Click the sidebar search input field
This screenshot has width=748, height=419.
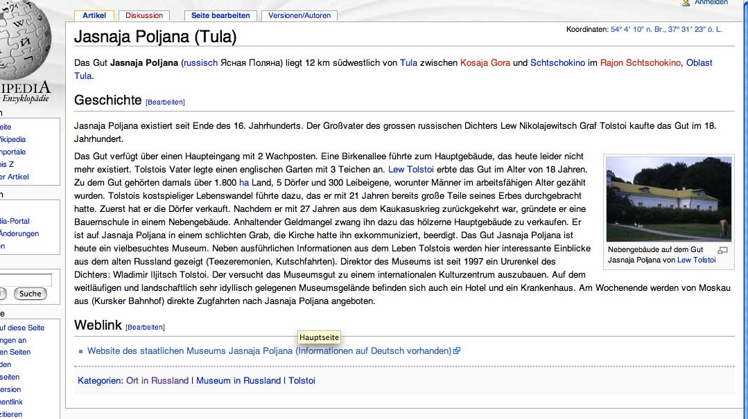[x=26, y=280]
